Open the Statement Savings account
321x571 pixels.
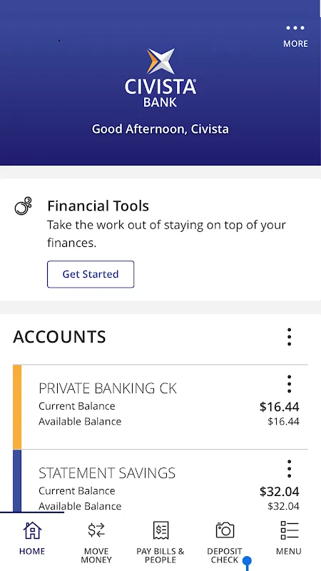coord(160,480)
